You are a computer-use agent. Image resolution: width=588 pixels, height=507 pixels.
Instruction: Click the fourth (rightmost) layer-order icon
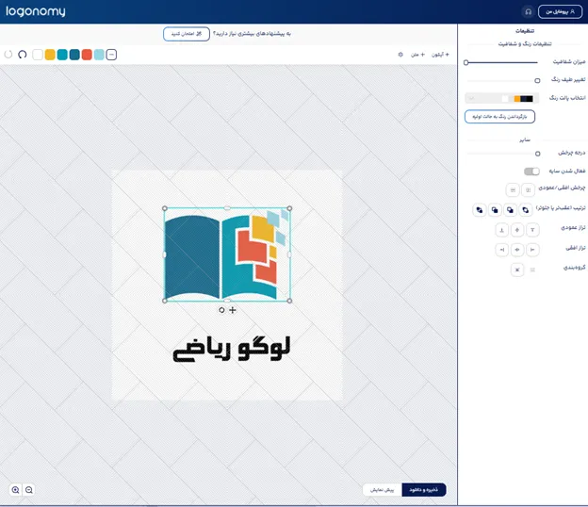point(526,210)
